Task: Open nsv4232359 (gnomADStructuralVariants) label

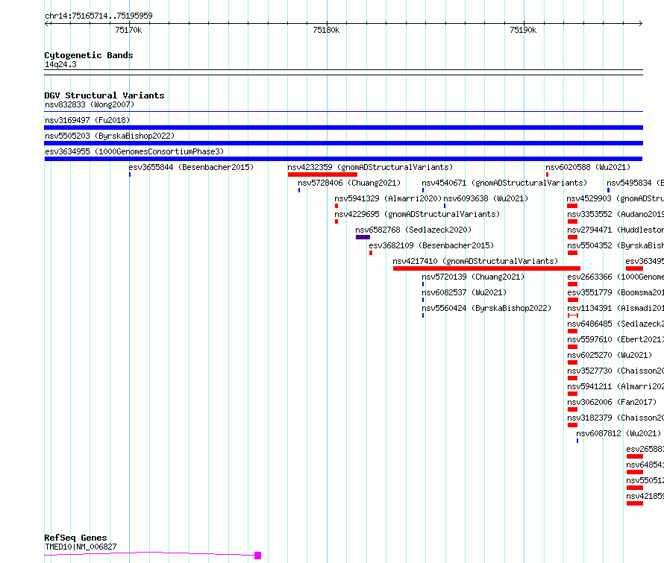Action: point(370,167)
